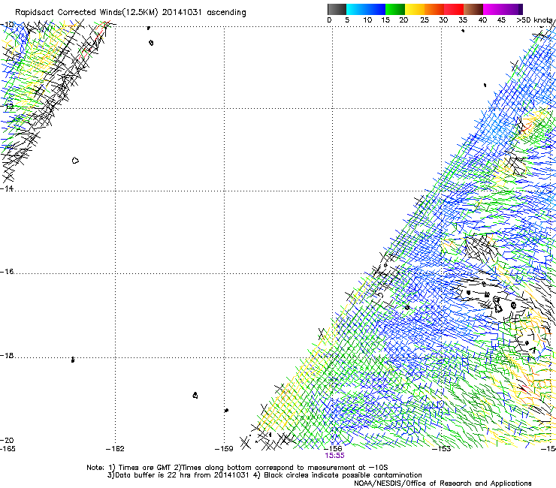Click the legend tick label 30
Image resolution: width=556 pixels, height=488 pixels.
tap(443, 20)
